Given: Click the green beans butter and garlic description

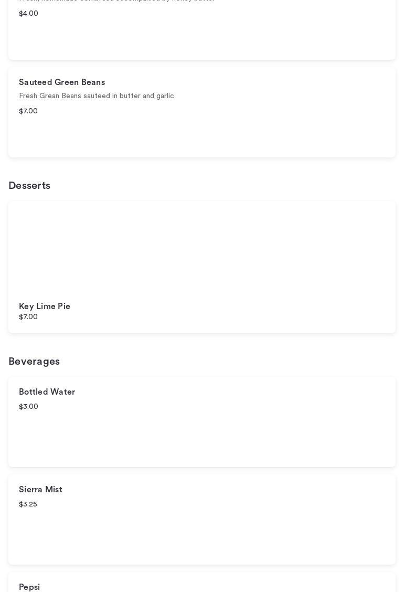Looking at the screenshot, I should (97, 96).
